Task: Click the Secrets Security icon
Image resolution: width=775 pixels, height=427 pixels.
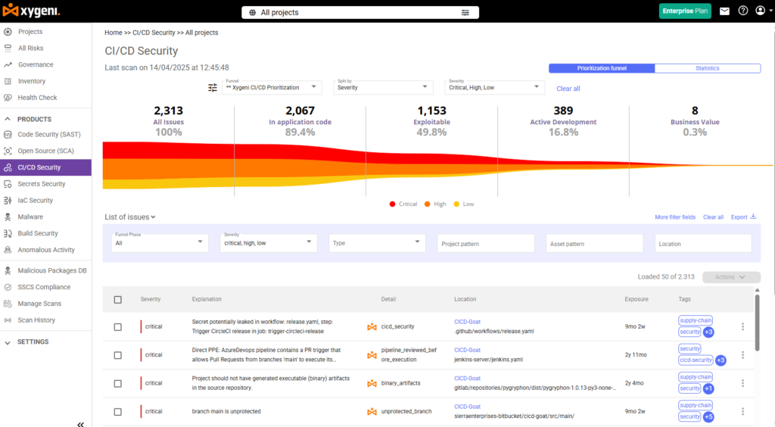Action: [8, 184]
